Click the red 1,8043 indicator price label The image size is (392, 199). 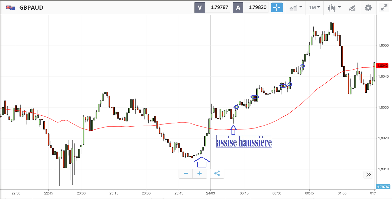click(x=382, y=66)
